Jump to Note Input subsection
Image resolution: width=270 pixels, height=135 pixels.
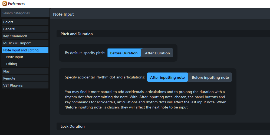tap(15, 57)
